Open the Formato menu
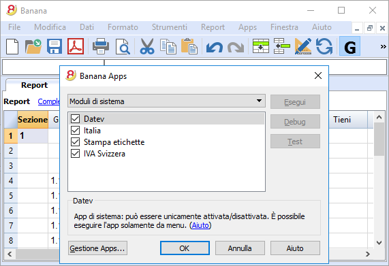Screen dimensions: 389x266 [123, 27]
